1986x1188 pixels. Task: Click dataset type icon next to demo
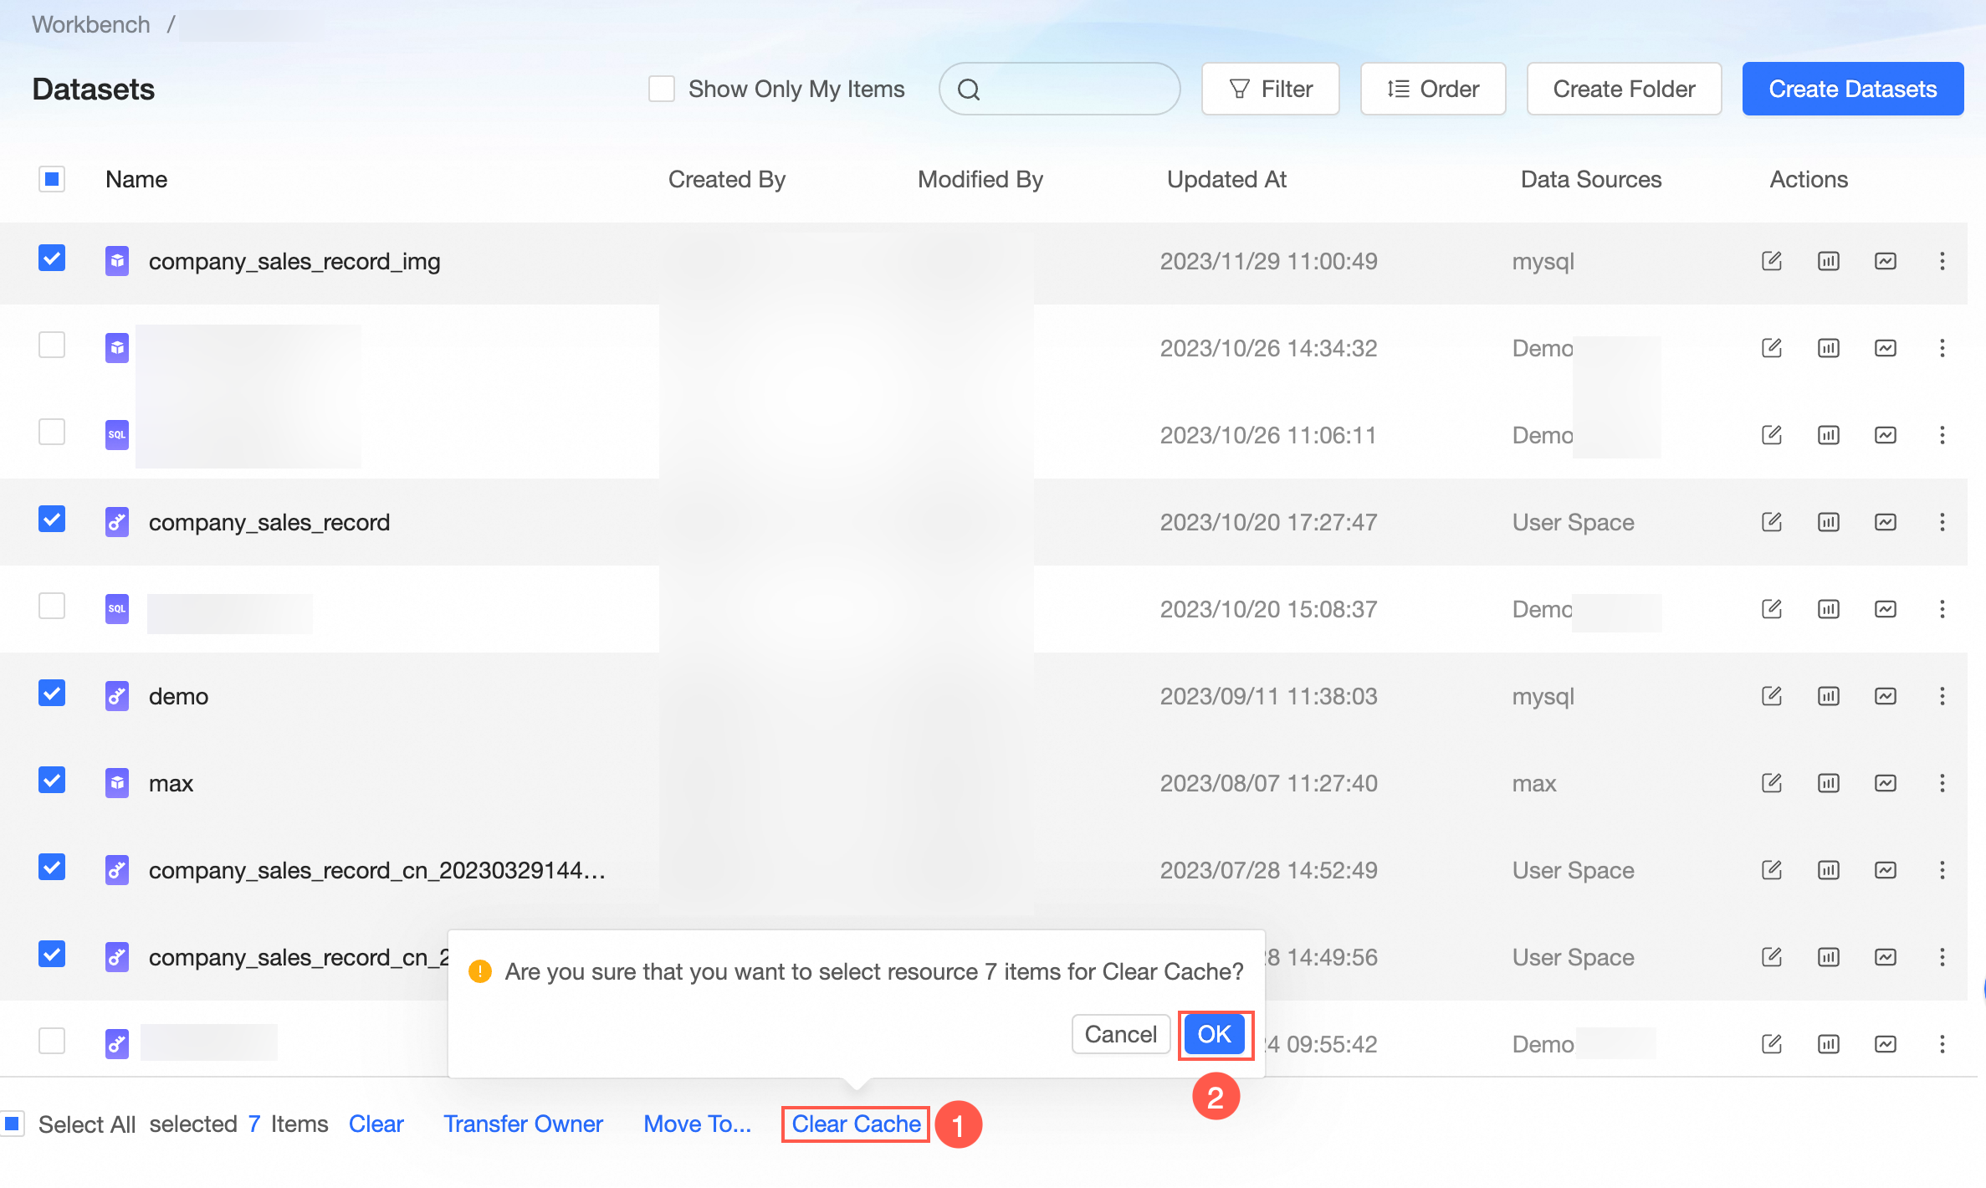coord(117,696)
